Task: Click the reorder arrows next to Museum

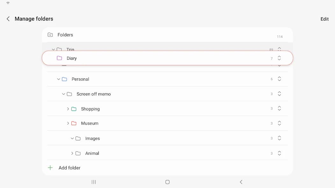Action: pyautogui.click(x=279, y=123)
